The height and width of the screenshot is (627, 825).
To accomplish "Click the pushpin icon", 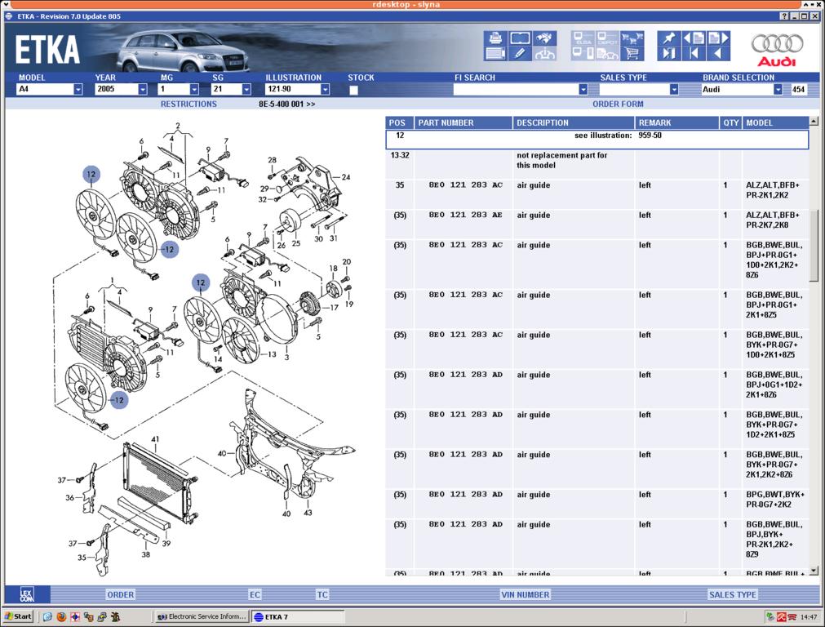I will pyautogui.click(x=669, y=38).
